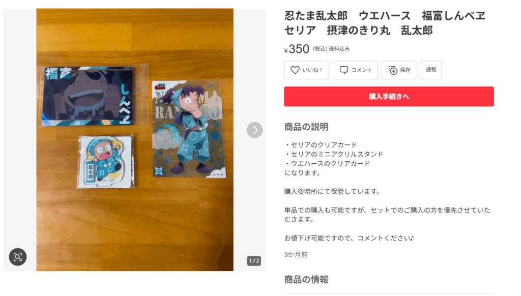Viewport: 521px width, 296px height.
Task: Click the 1/2 photo counter badge
Action: 254,261
